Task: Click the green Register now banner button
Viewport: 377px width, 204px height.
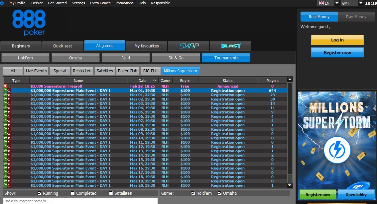Action: click(318, 195)
